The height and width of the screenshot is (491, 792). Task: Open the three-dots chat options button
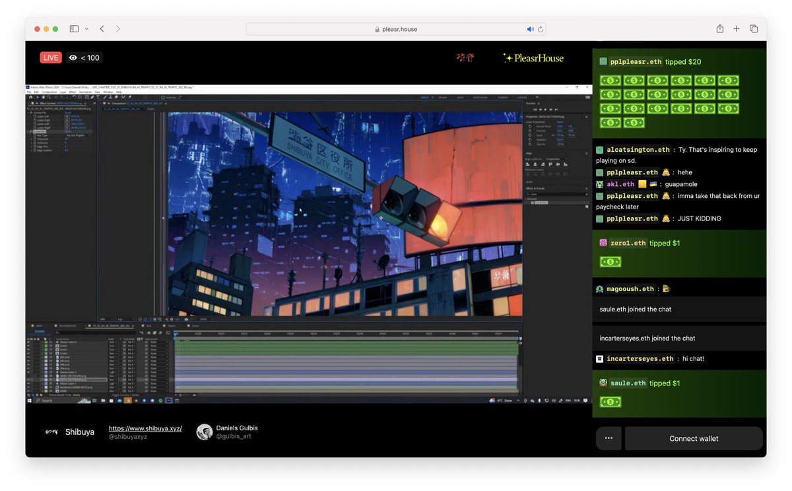(x=609, y=438)
